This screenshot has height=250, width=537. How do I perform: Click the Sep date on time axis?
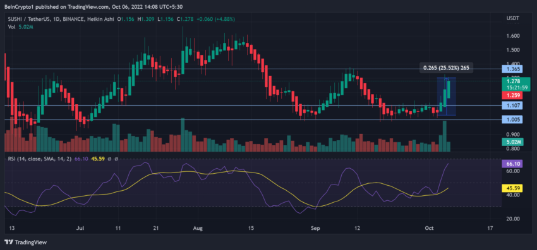pos(316,228)
